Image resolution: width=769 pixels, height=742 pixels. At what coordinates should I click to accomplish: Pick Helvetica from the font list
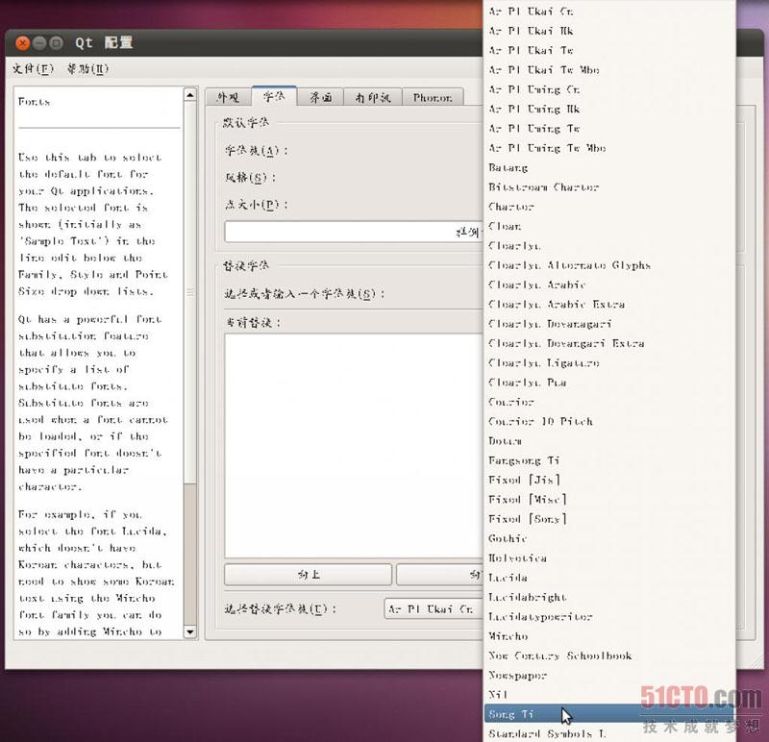click(x=609, y=558)
